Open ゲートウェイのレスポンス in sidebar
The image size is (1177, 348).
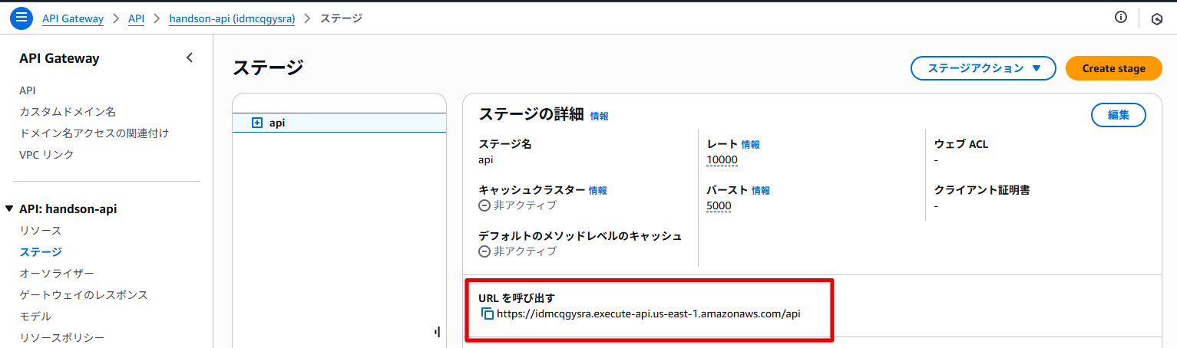(x=84, y=295)
